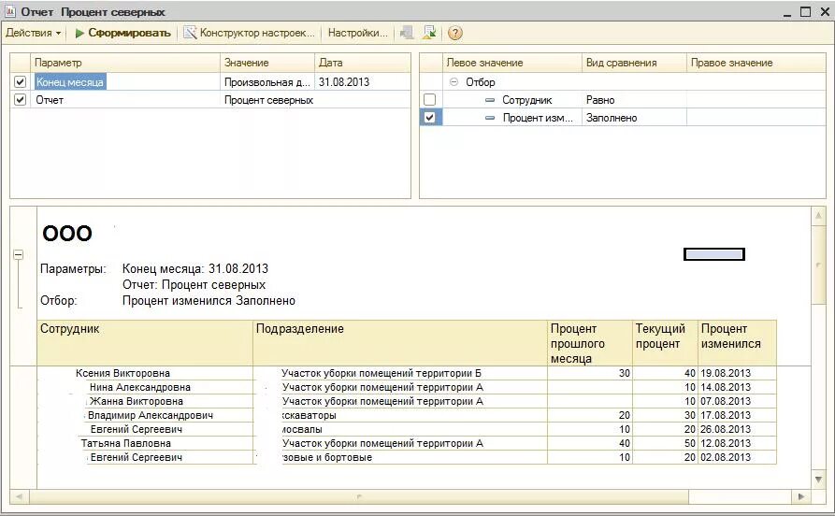
Task: Open help with question mark icon
Action: pos(454,33)
